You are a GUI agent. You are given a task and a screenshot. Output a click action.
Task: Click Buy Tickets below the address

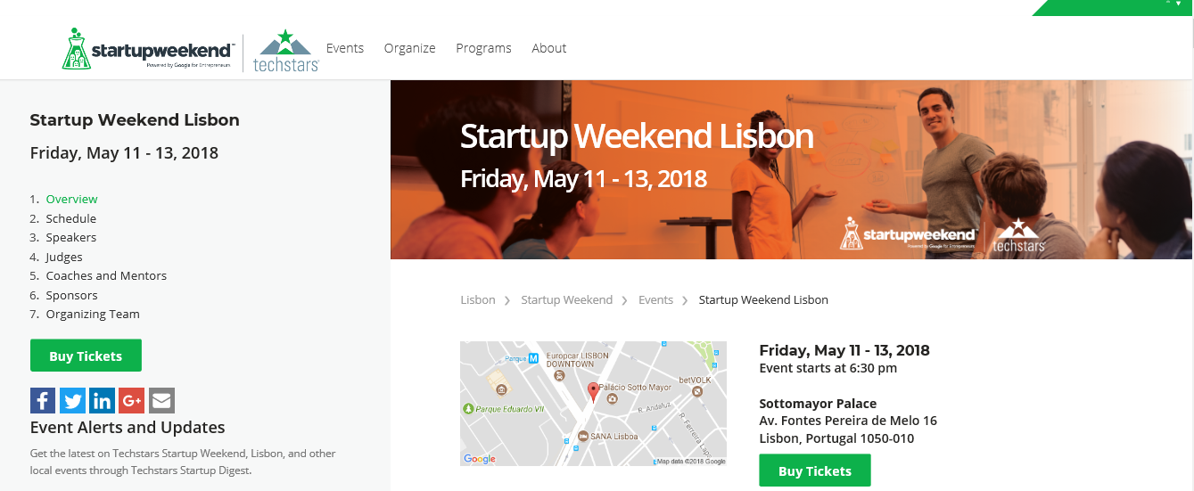815,471
